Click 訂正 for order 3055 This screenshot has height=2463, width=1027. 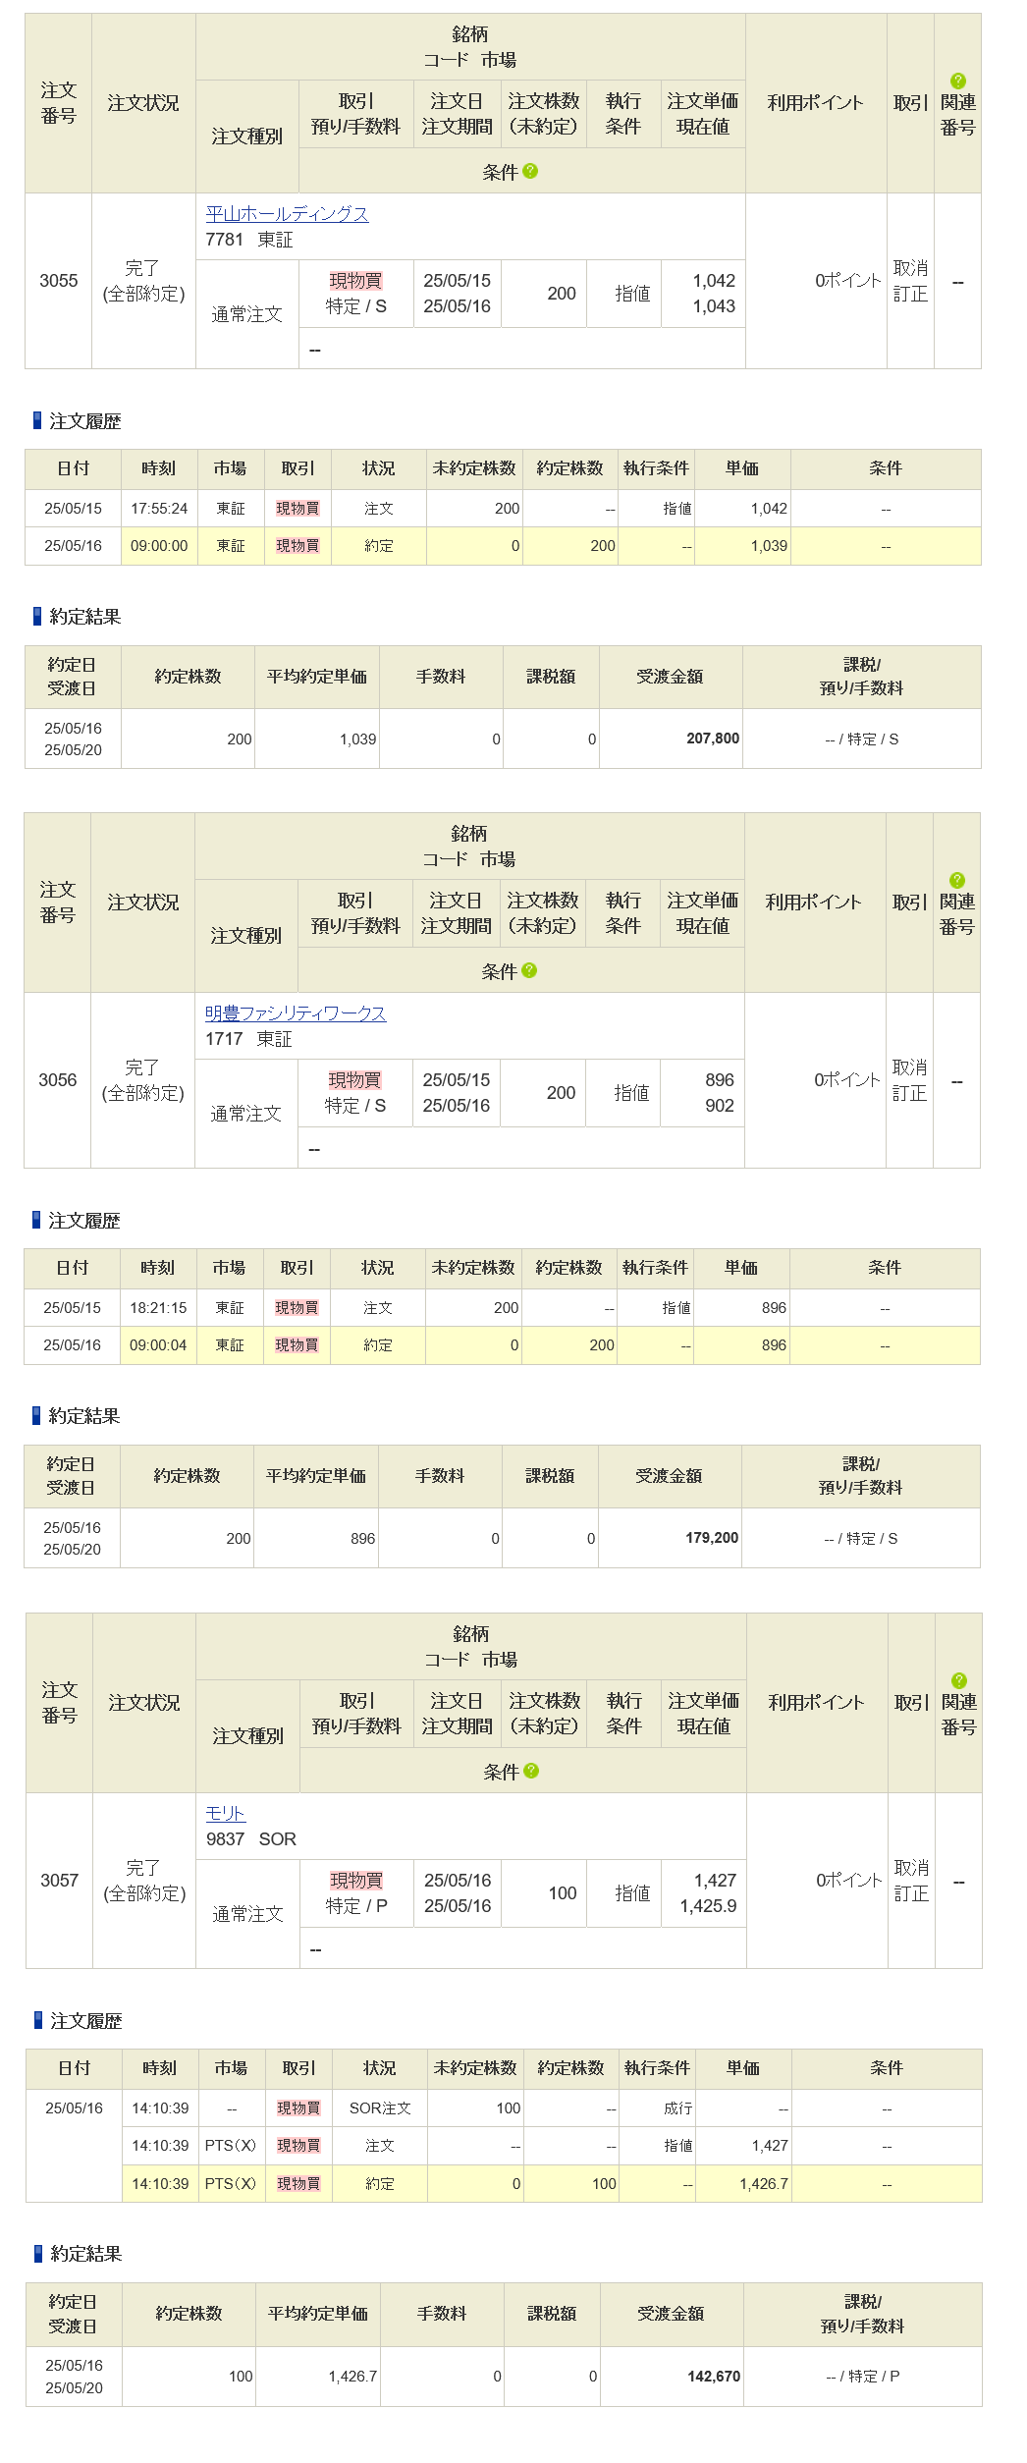pyautogui.click(x=909, y=294)
